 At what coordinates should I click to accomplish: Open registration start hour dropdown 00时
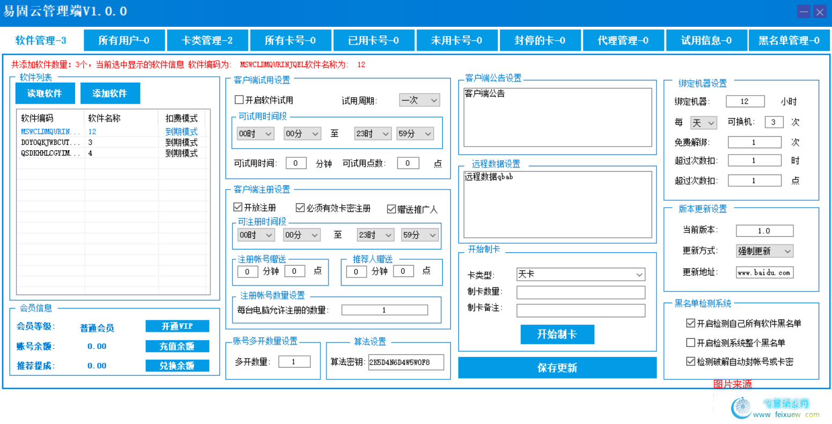(x=256, y=235)
